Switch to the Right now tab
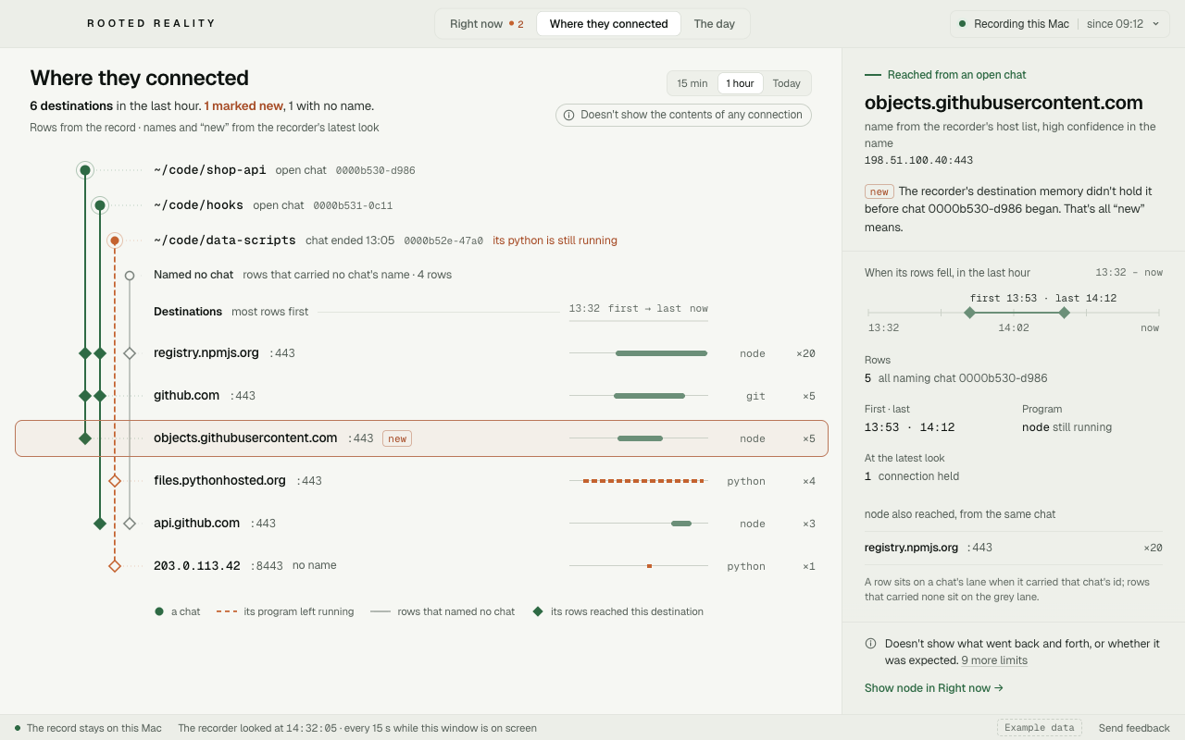This screenshot has height=740, width=1185. pos(486,24)
